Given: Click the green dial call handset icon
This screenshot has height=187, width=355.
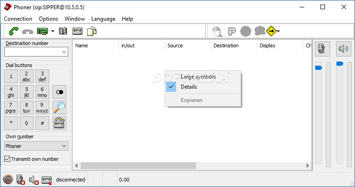Looking at the screenshot, I should (x=13, y=31).
